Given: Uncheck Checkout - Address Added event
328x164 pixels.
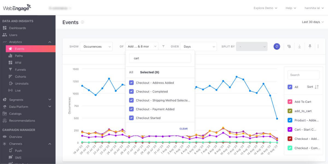Looking at the screenshot, I should point(131,83).
